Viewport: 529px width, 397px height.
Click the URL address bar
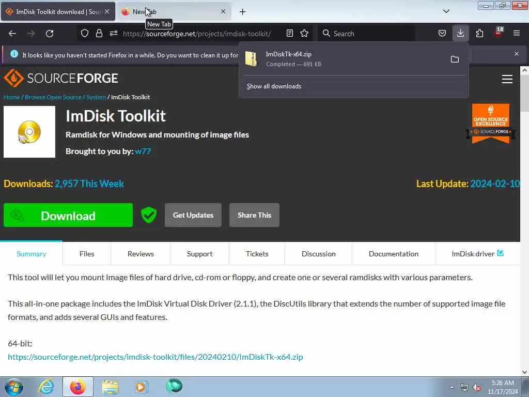point(197,34)
